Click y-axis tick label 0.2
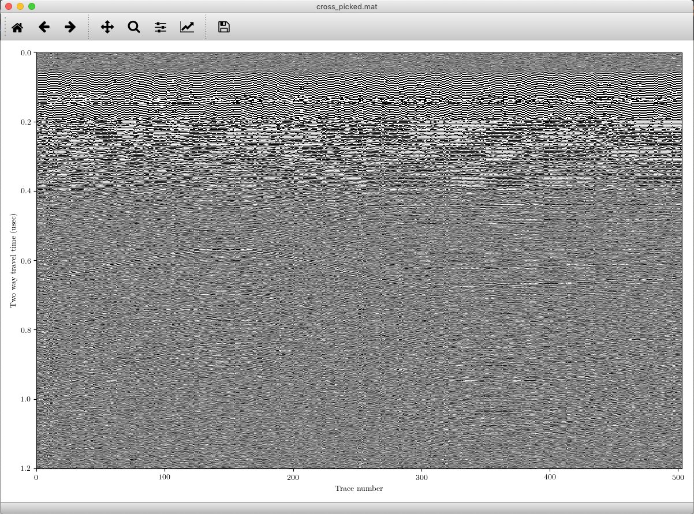Viewport: 694px width, 514px height. click(x=27, y=122)
